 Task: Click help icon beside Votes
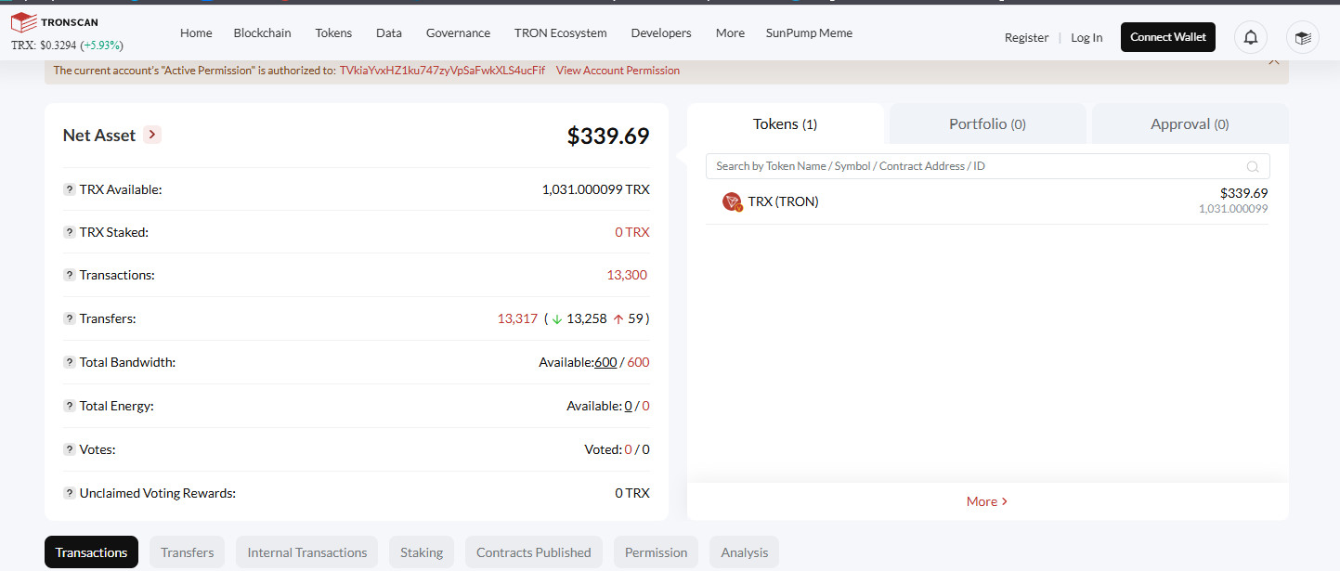tap(70, 449)
